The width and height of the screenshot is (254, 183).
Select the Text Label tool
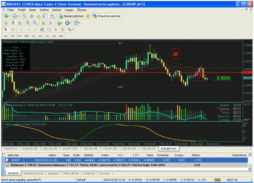click(63, 30)
